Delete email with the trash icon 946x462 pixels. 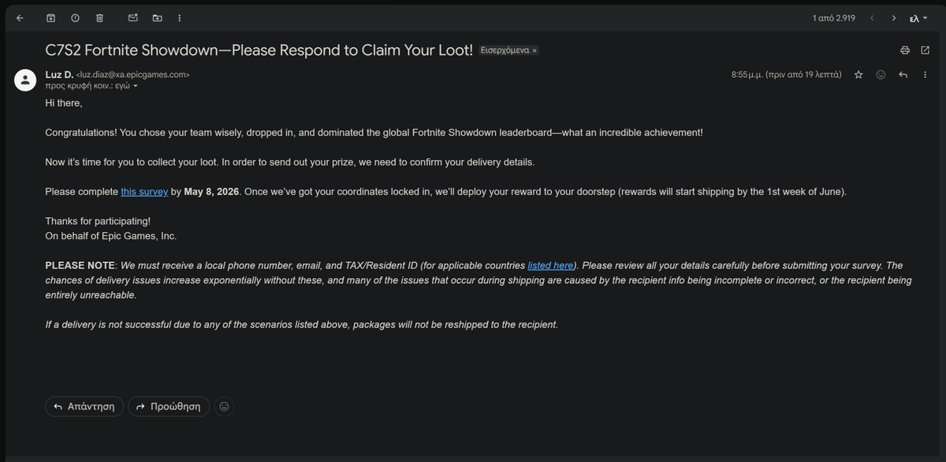click(x=99, y=17)
